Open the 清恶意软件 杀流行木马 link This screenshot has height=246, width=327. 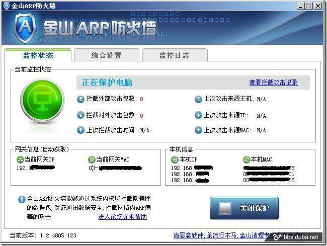point(222,235)
